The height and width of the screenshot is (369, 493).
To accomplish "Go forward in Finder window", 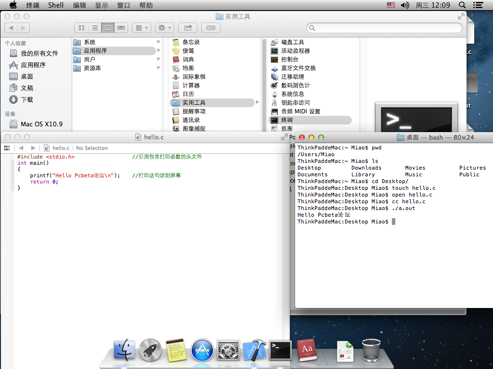I will 23,28.
